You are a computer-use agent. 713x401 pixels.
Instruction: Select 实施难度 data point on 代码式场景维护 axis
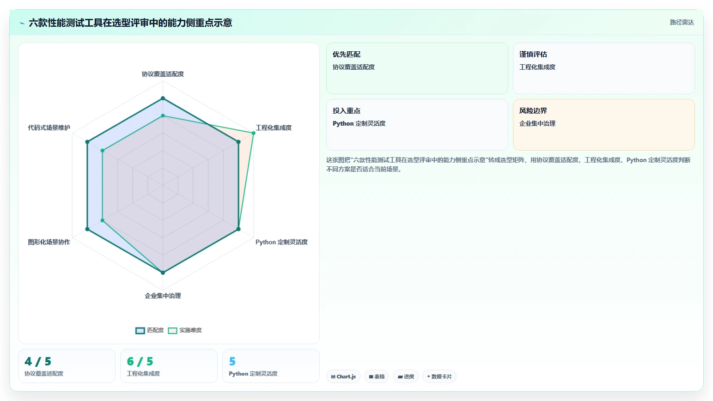coord(102,151)
